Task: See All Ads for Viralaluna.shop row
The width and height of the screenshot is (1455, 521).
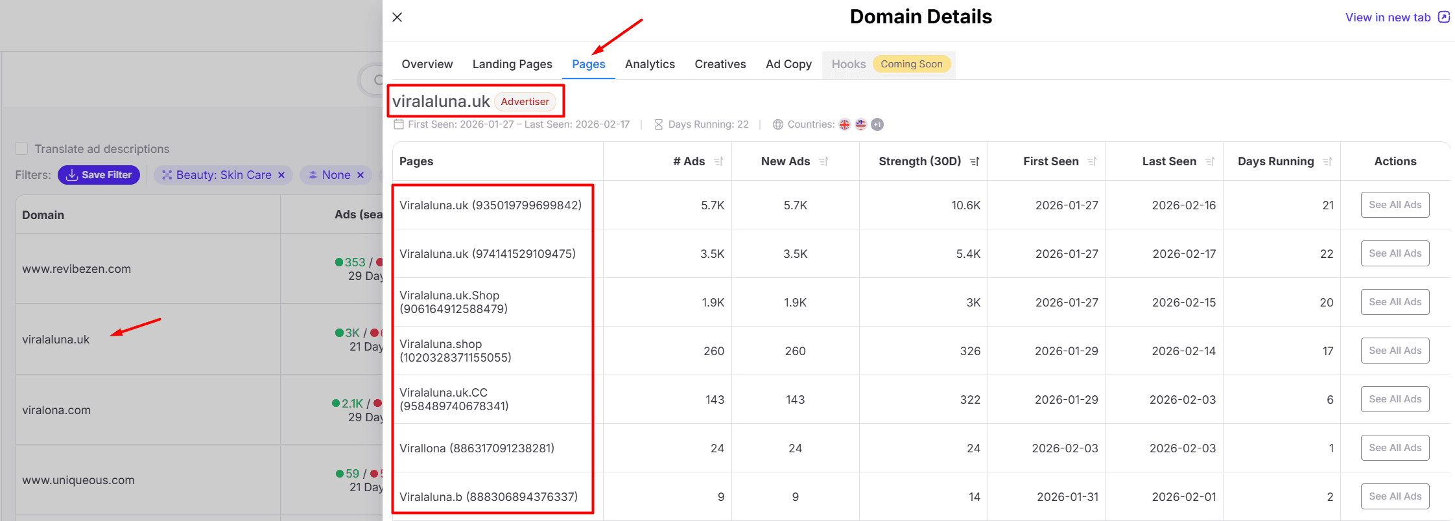Action: (x=1395, y=351)
